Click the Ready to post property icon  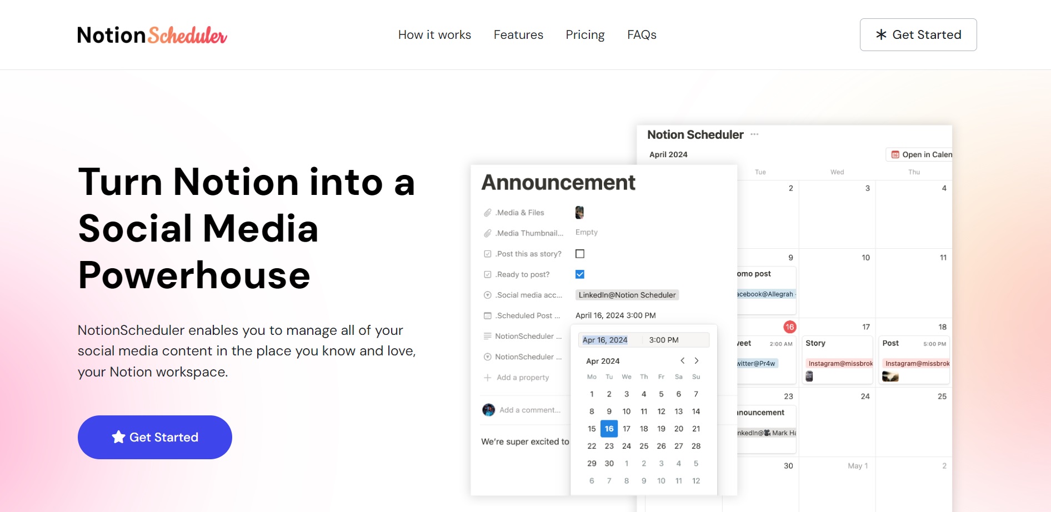[x=487, y=274]
